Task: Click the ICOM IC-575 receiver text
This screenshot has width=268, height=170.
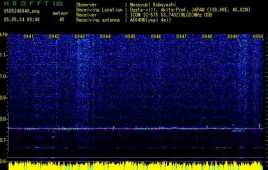Action: pos(171,15)
